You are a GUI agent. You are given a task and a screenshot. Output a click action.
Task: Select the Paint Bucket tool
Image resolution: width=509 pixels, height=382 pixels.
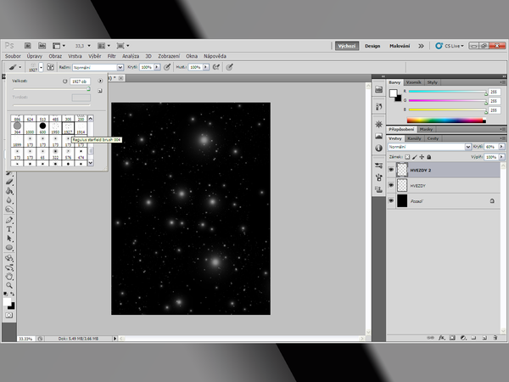point(9,191)
